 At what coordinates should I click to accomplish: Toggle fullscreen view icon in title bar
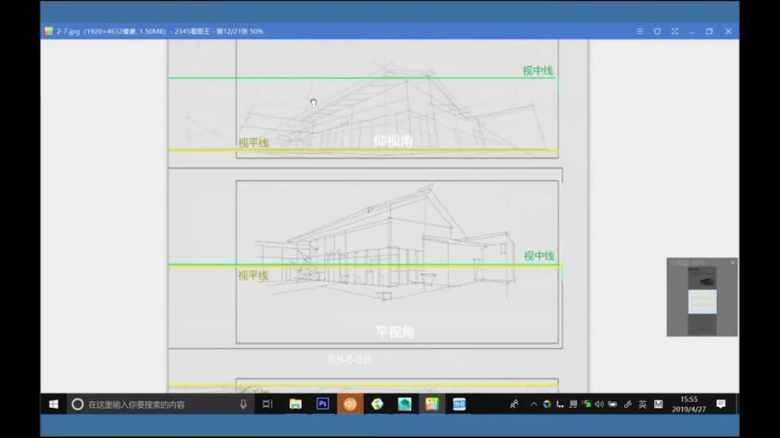(x=674, y=31)
